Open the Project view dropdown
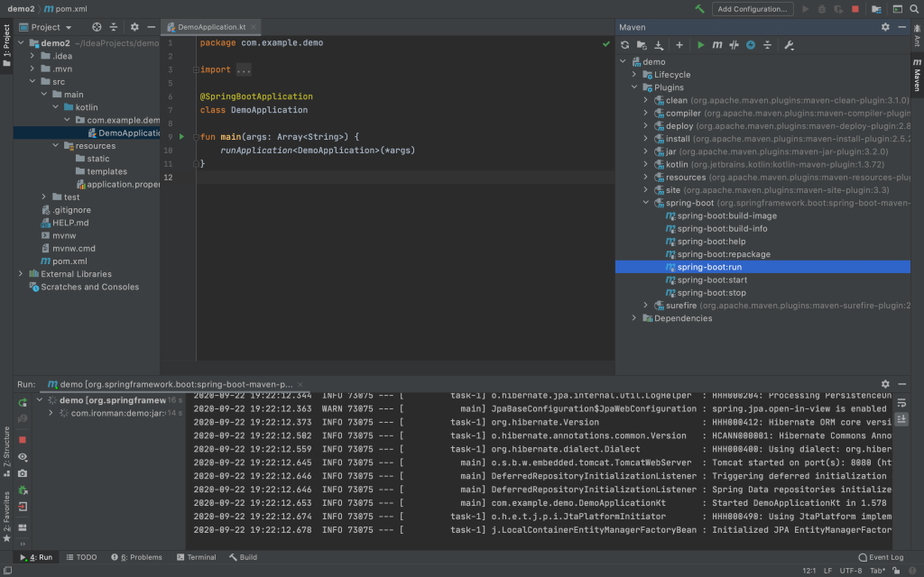The image size is (924, 577). click(x=45, y=27)
